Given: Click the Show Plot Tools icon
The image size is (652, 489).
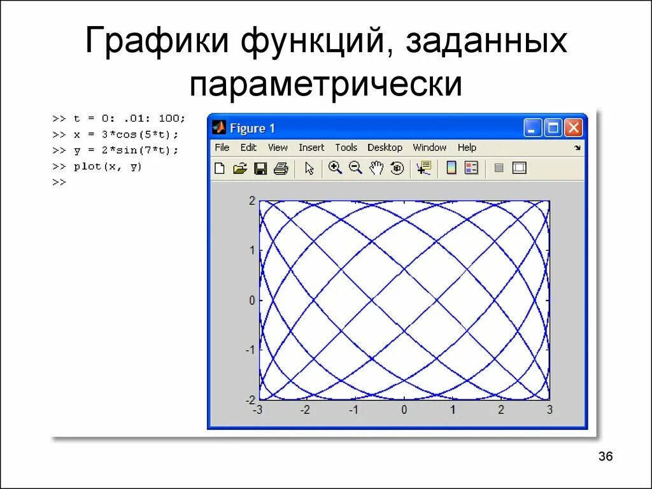Looking at the screenshot, I should pyautogui.click(x=520, y=168).
